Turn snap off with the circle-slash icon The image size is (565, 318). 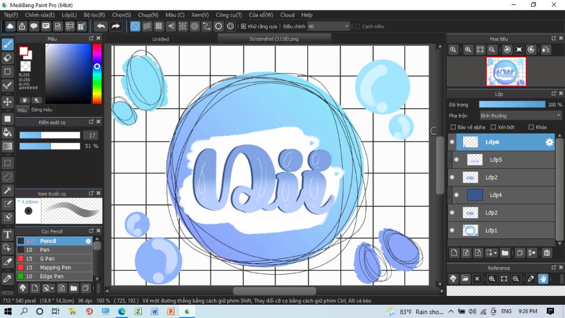(135, 26)
